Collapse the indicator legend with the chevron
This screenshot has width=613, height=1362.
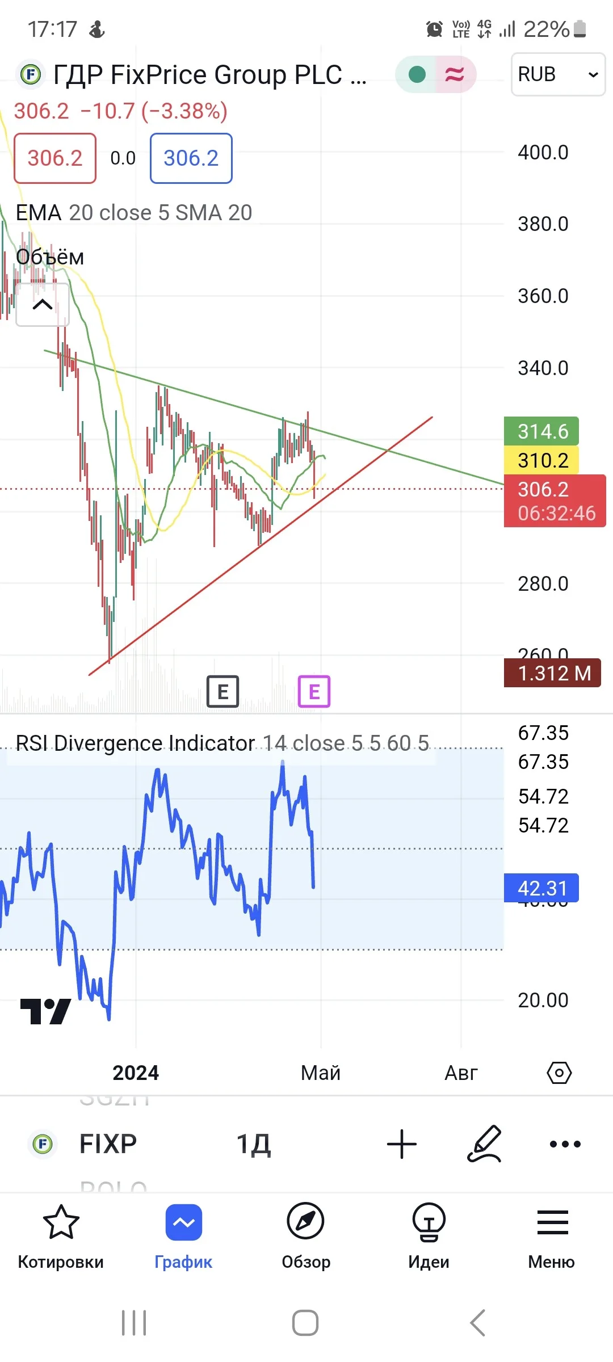tap(43, 305)
